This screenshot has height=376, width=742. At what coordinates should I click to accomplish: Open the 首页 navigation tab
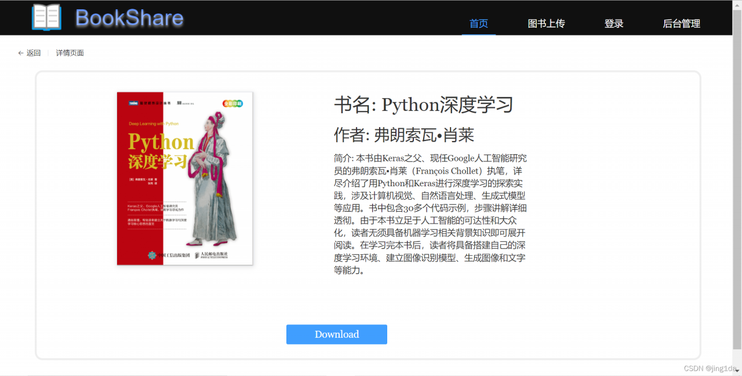pos(479,23)
